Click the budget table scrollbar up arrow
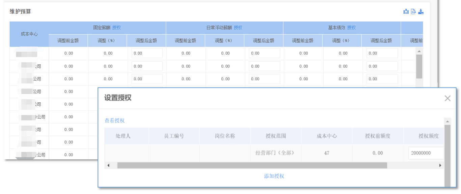Image resolution: width=461 pixels, height=194 pixels. (x=419, y=51)
